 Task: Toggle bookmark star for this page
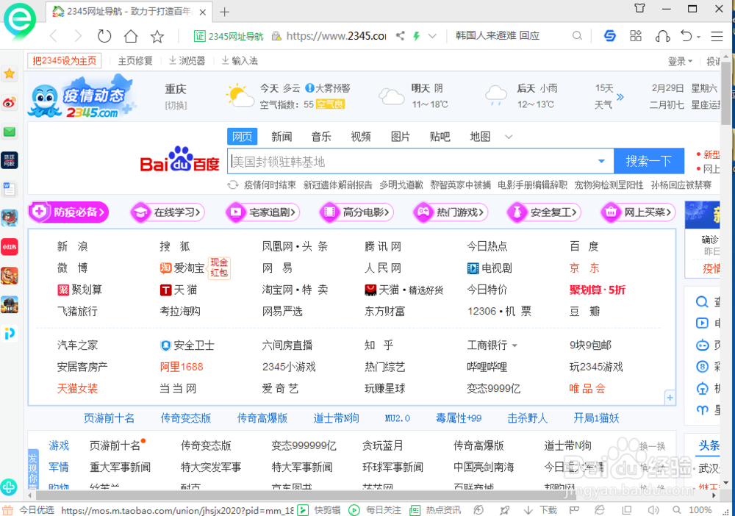pyautogui.click(x=157, y=35)
